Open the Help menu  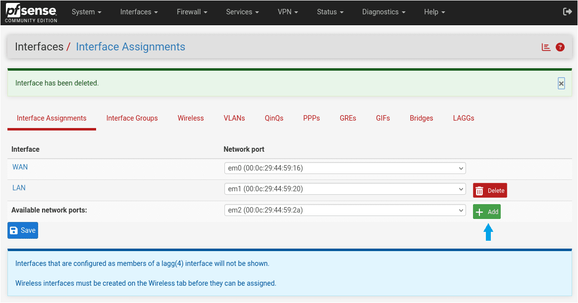tap(434, 12)
